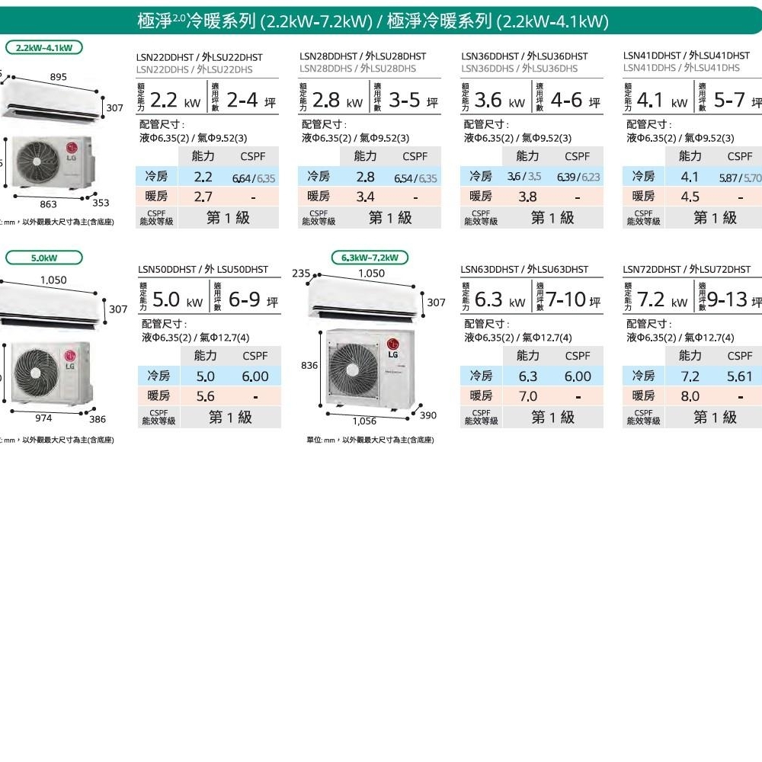Click the 353 depth dimension label

(101, 203)
